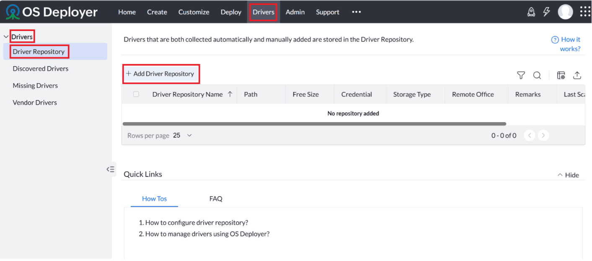592x261 pixels.
Task: Toggle the select-all checkbox in the table header
Action: click(x=136, y=94)
